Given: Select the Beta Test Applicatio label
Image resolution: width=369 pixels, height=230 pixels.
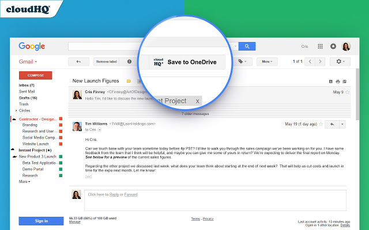Looking at the screenshot, I should click(x=39, y=163).
